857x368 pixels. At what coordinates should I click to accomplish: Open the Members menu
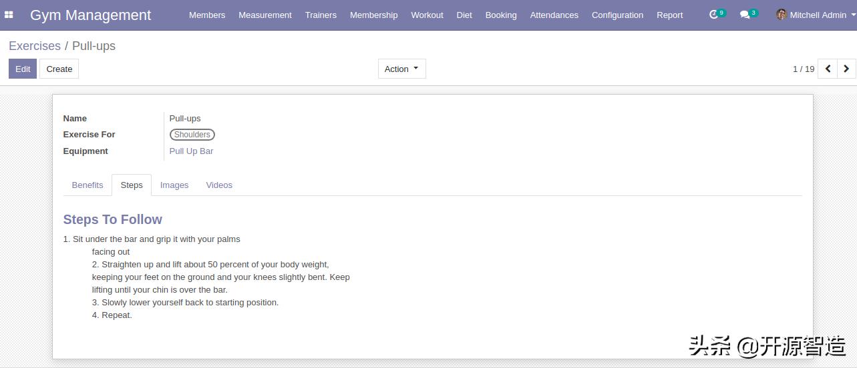coord(207,15)
